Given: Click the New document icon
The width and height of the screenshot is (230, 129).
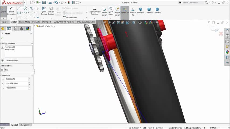Looking at the screenshot, I should pos(32,2).
